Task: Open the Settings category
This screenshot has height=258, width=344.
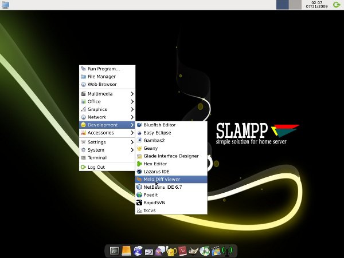Action: click(107, 142)
